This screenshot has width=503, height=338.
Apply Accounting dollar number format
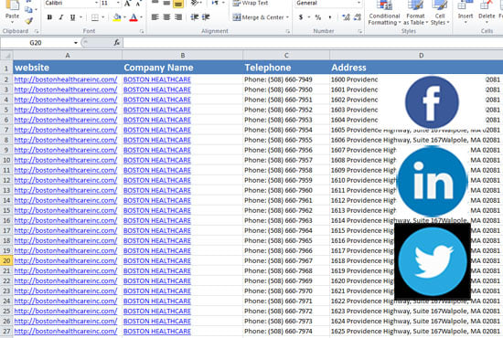click(x=301, y=17)
